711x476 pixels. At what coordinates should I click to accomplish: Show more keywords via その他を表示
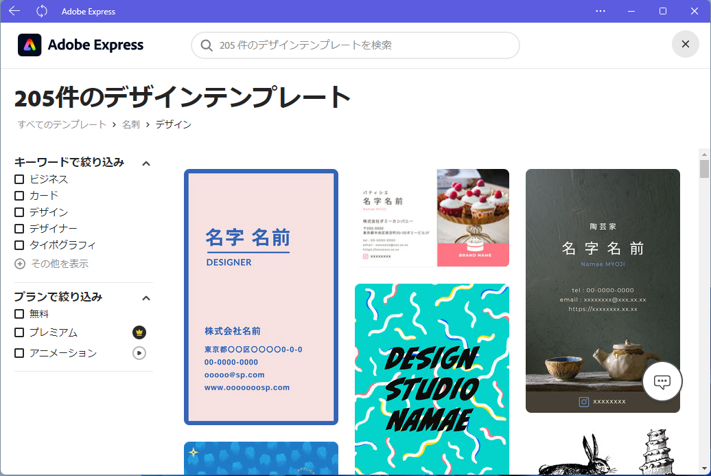(x=60, y=264)
